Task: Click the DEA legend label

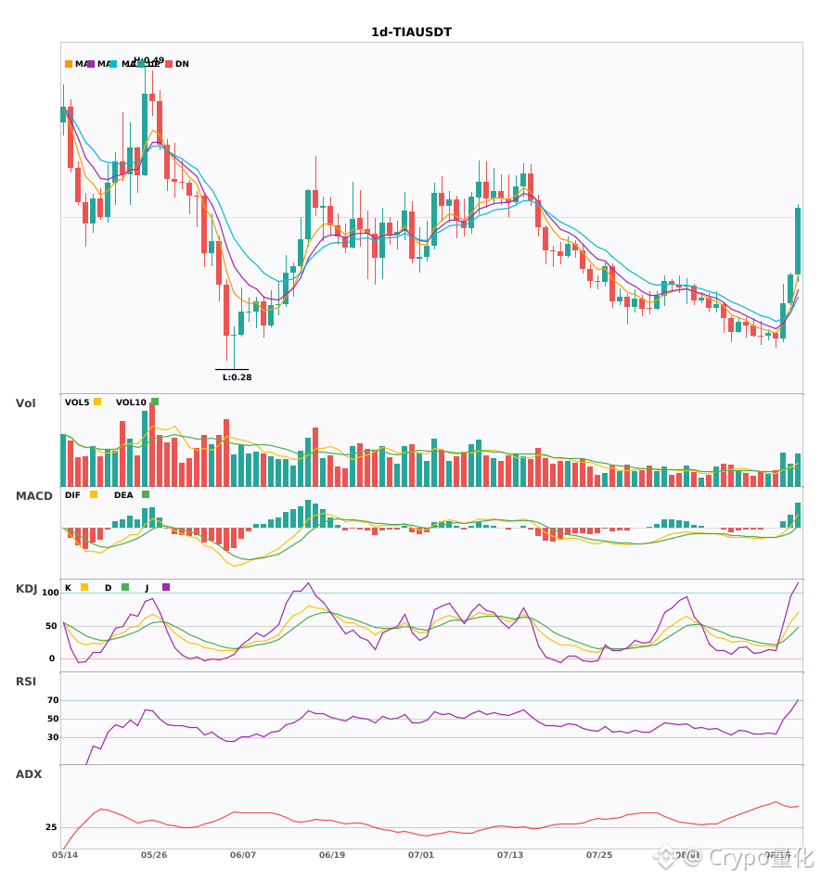Action: (x=123, y=495)
